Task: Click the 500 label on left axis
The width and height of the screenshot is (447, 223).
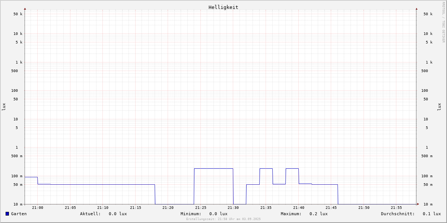Action: [15, 71]
